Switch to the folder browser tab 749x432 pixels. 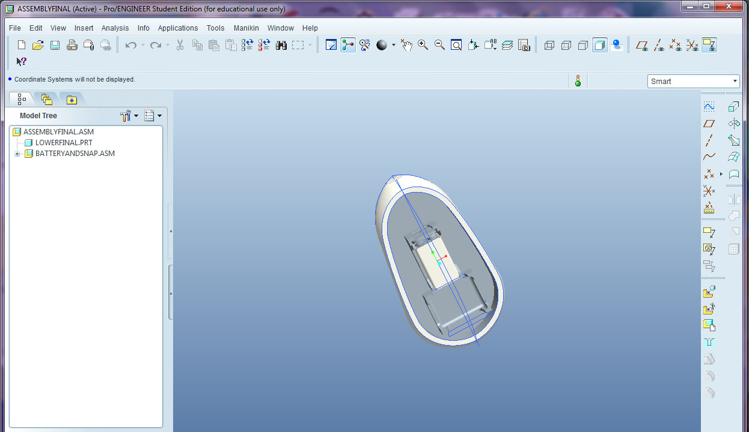[46, 99]
